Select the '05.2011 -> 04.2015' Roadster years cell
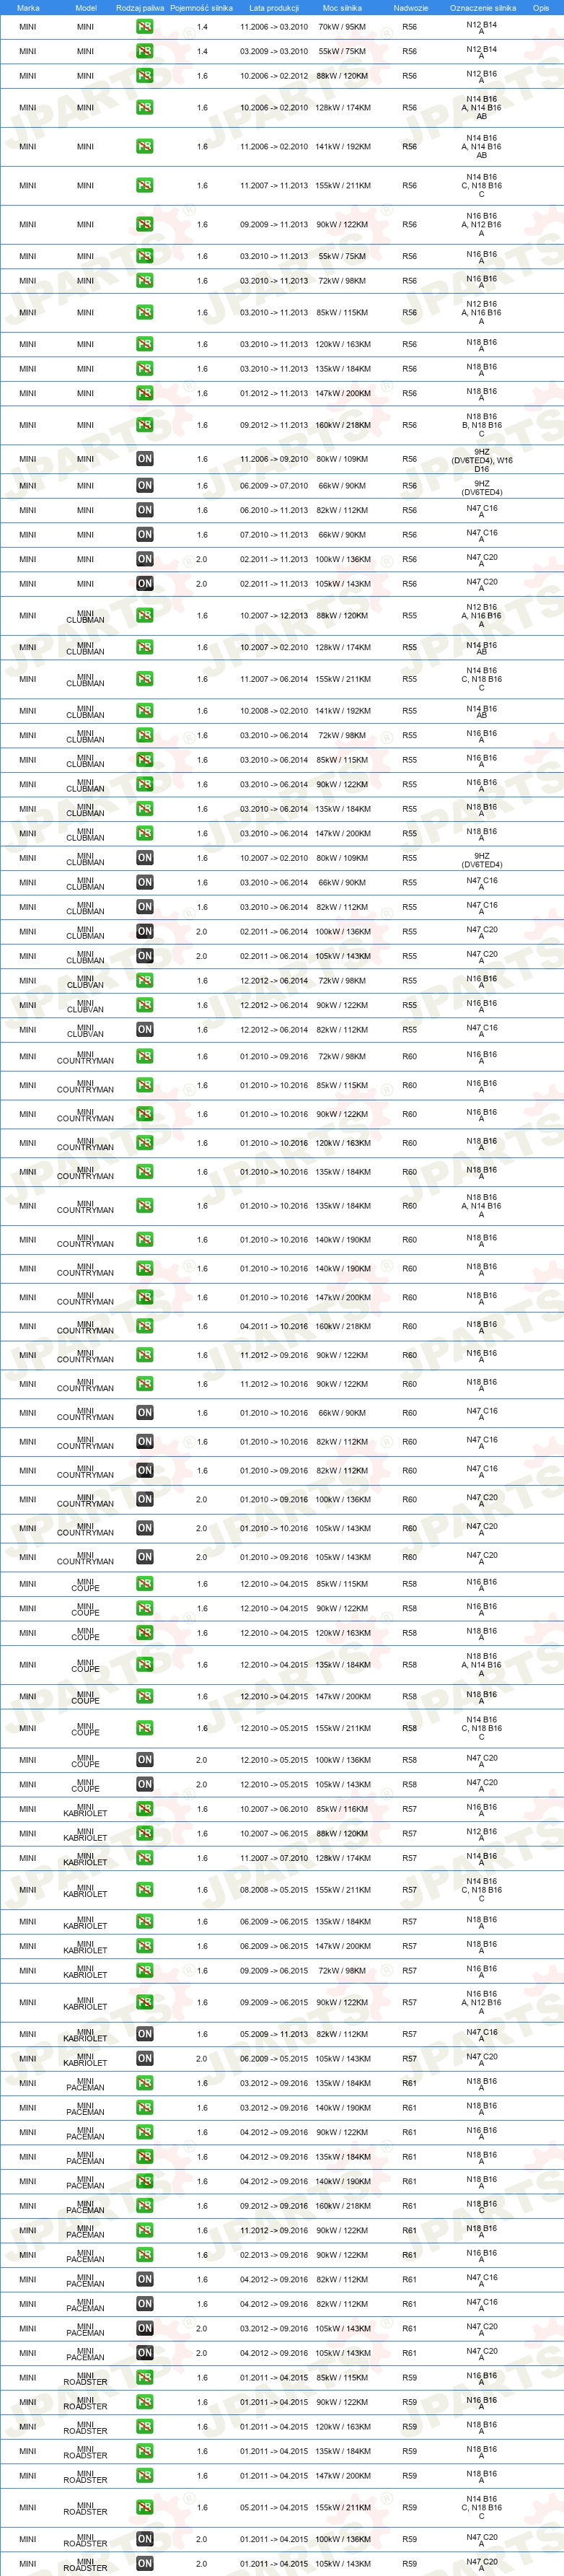This screenshot has height=2576, width=564. click(x=274, y=2507)
